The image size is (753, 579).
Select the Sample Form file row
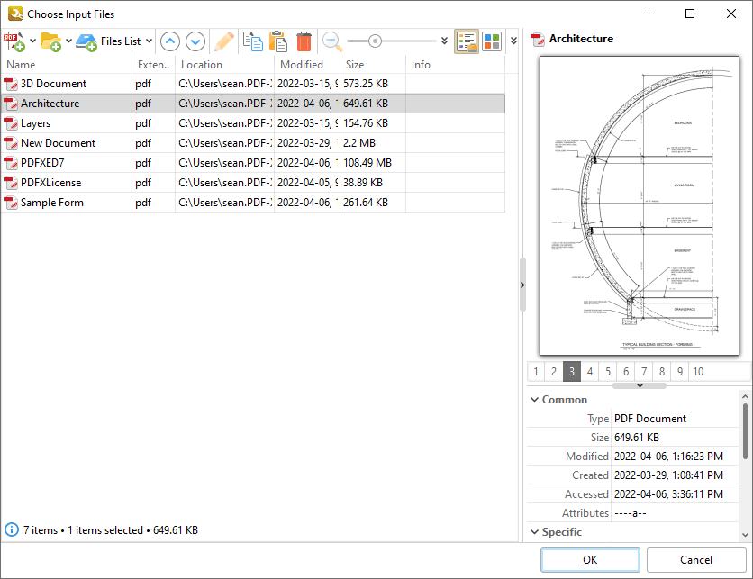(x=253, y=203)
